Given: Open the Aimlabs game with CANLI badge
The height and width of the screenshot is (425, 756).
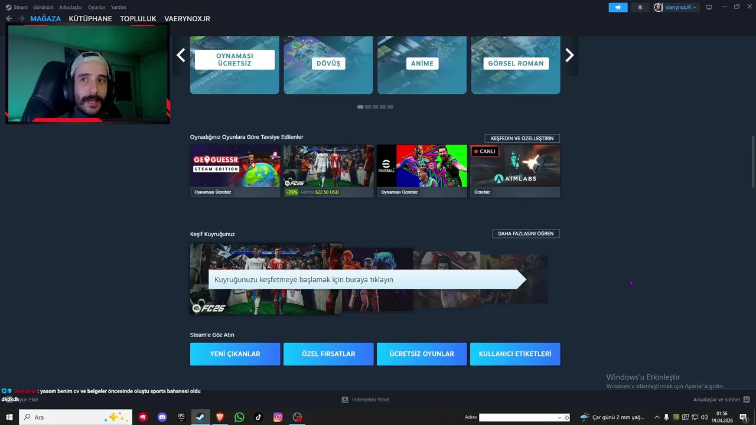Looking at the screenshot, I should click(515, 171).
